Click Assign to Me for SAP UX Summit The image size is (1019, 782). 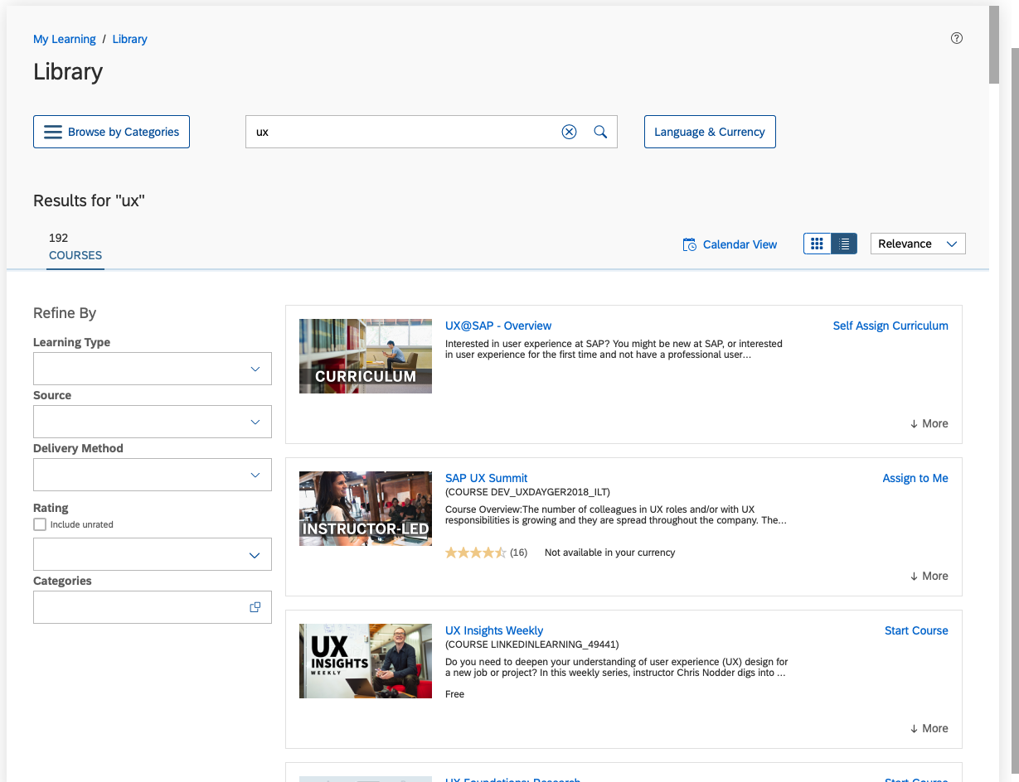pos(915,478)
